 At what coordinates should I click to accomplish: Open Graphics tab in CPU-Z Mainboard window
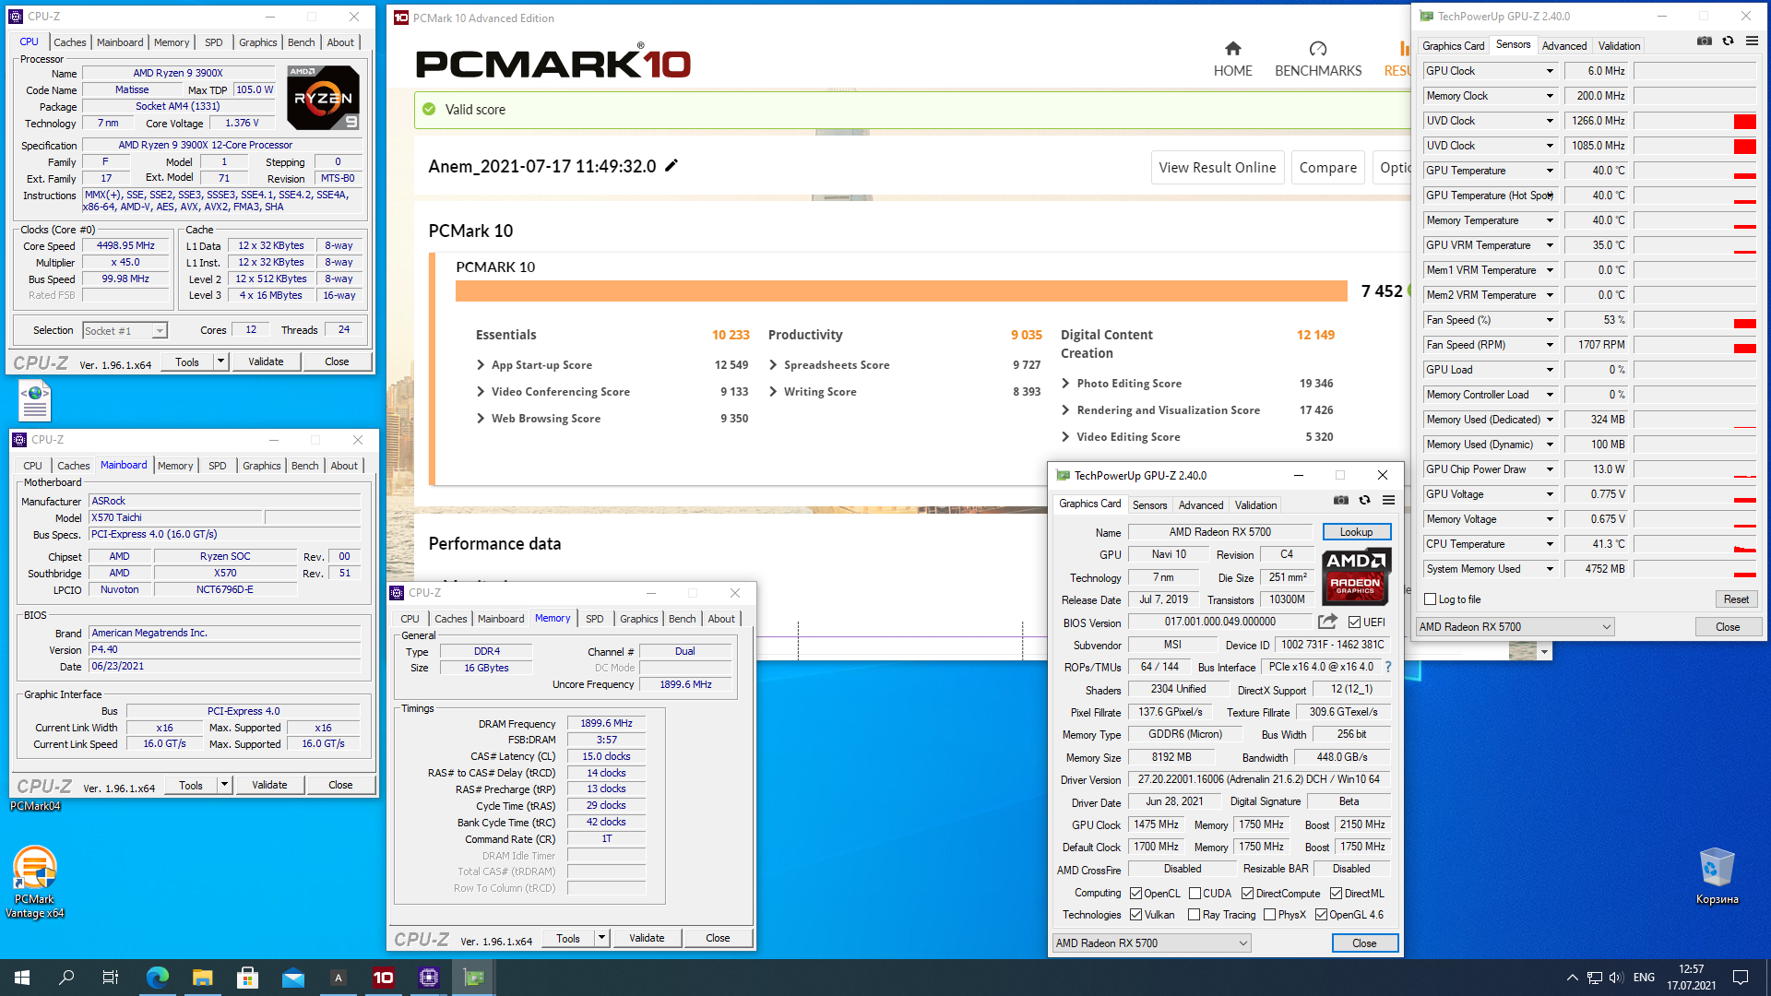click(261, 466)
